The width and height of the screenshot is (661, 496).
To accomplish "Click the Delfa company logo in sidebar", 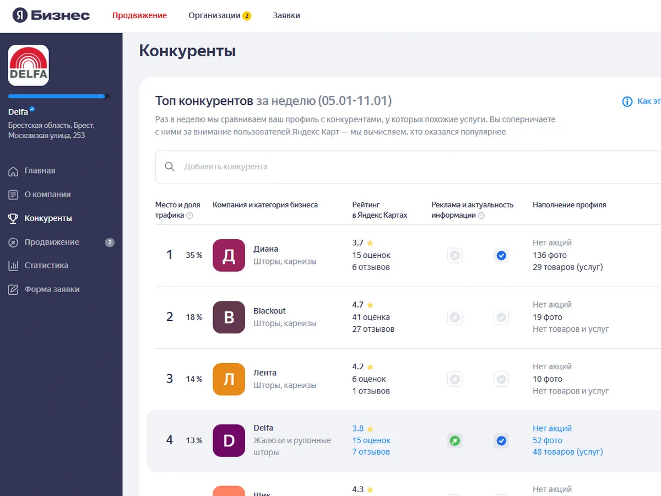I will [28, 66].
